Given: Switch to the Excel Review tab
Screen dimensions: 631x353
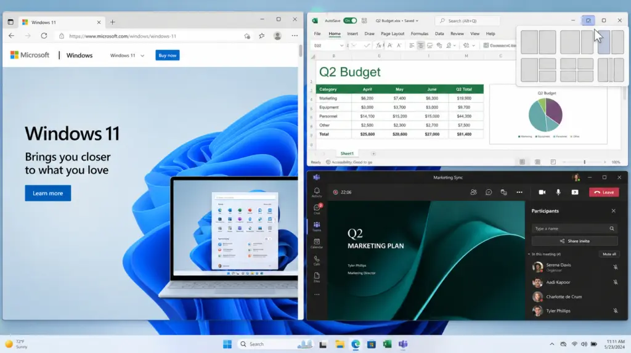Looking at the screenshot, I should click(x=457, y=34).
